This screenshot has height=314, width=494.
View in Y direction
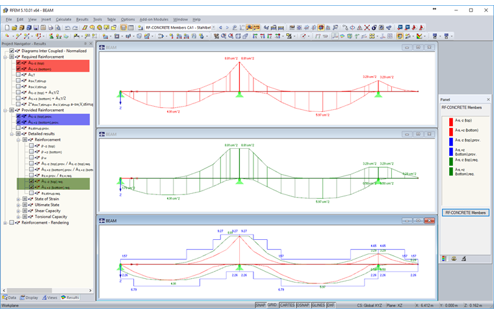point(262,36)
